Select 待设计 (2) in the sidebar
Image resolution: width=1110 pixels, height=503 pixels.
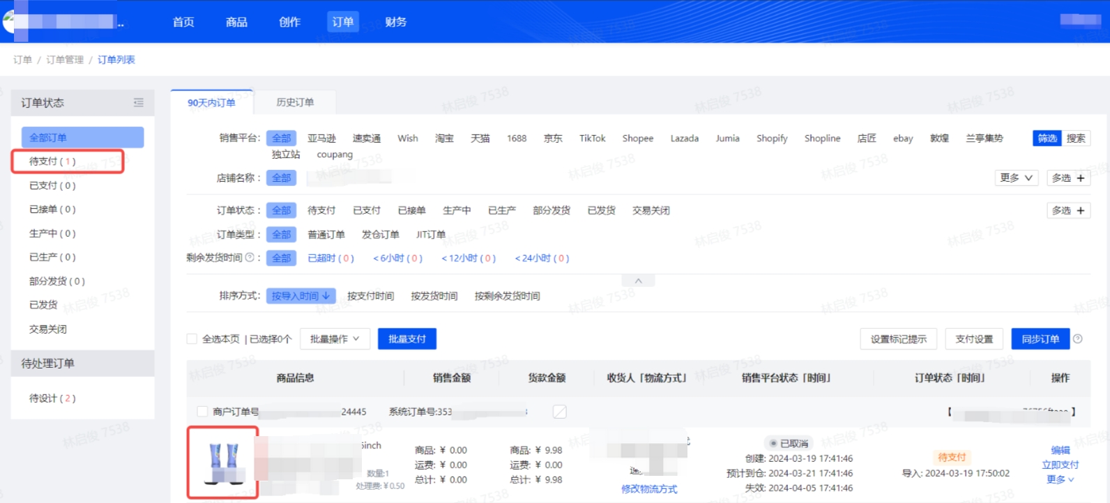tap(52, 398)
